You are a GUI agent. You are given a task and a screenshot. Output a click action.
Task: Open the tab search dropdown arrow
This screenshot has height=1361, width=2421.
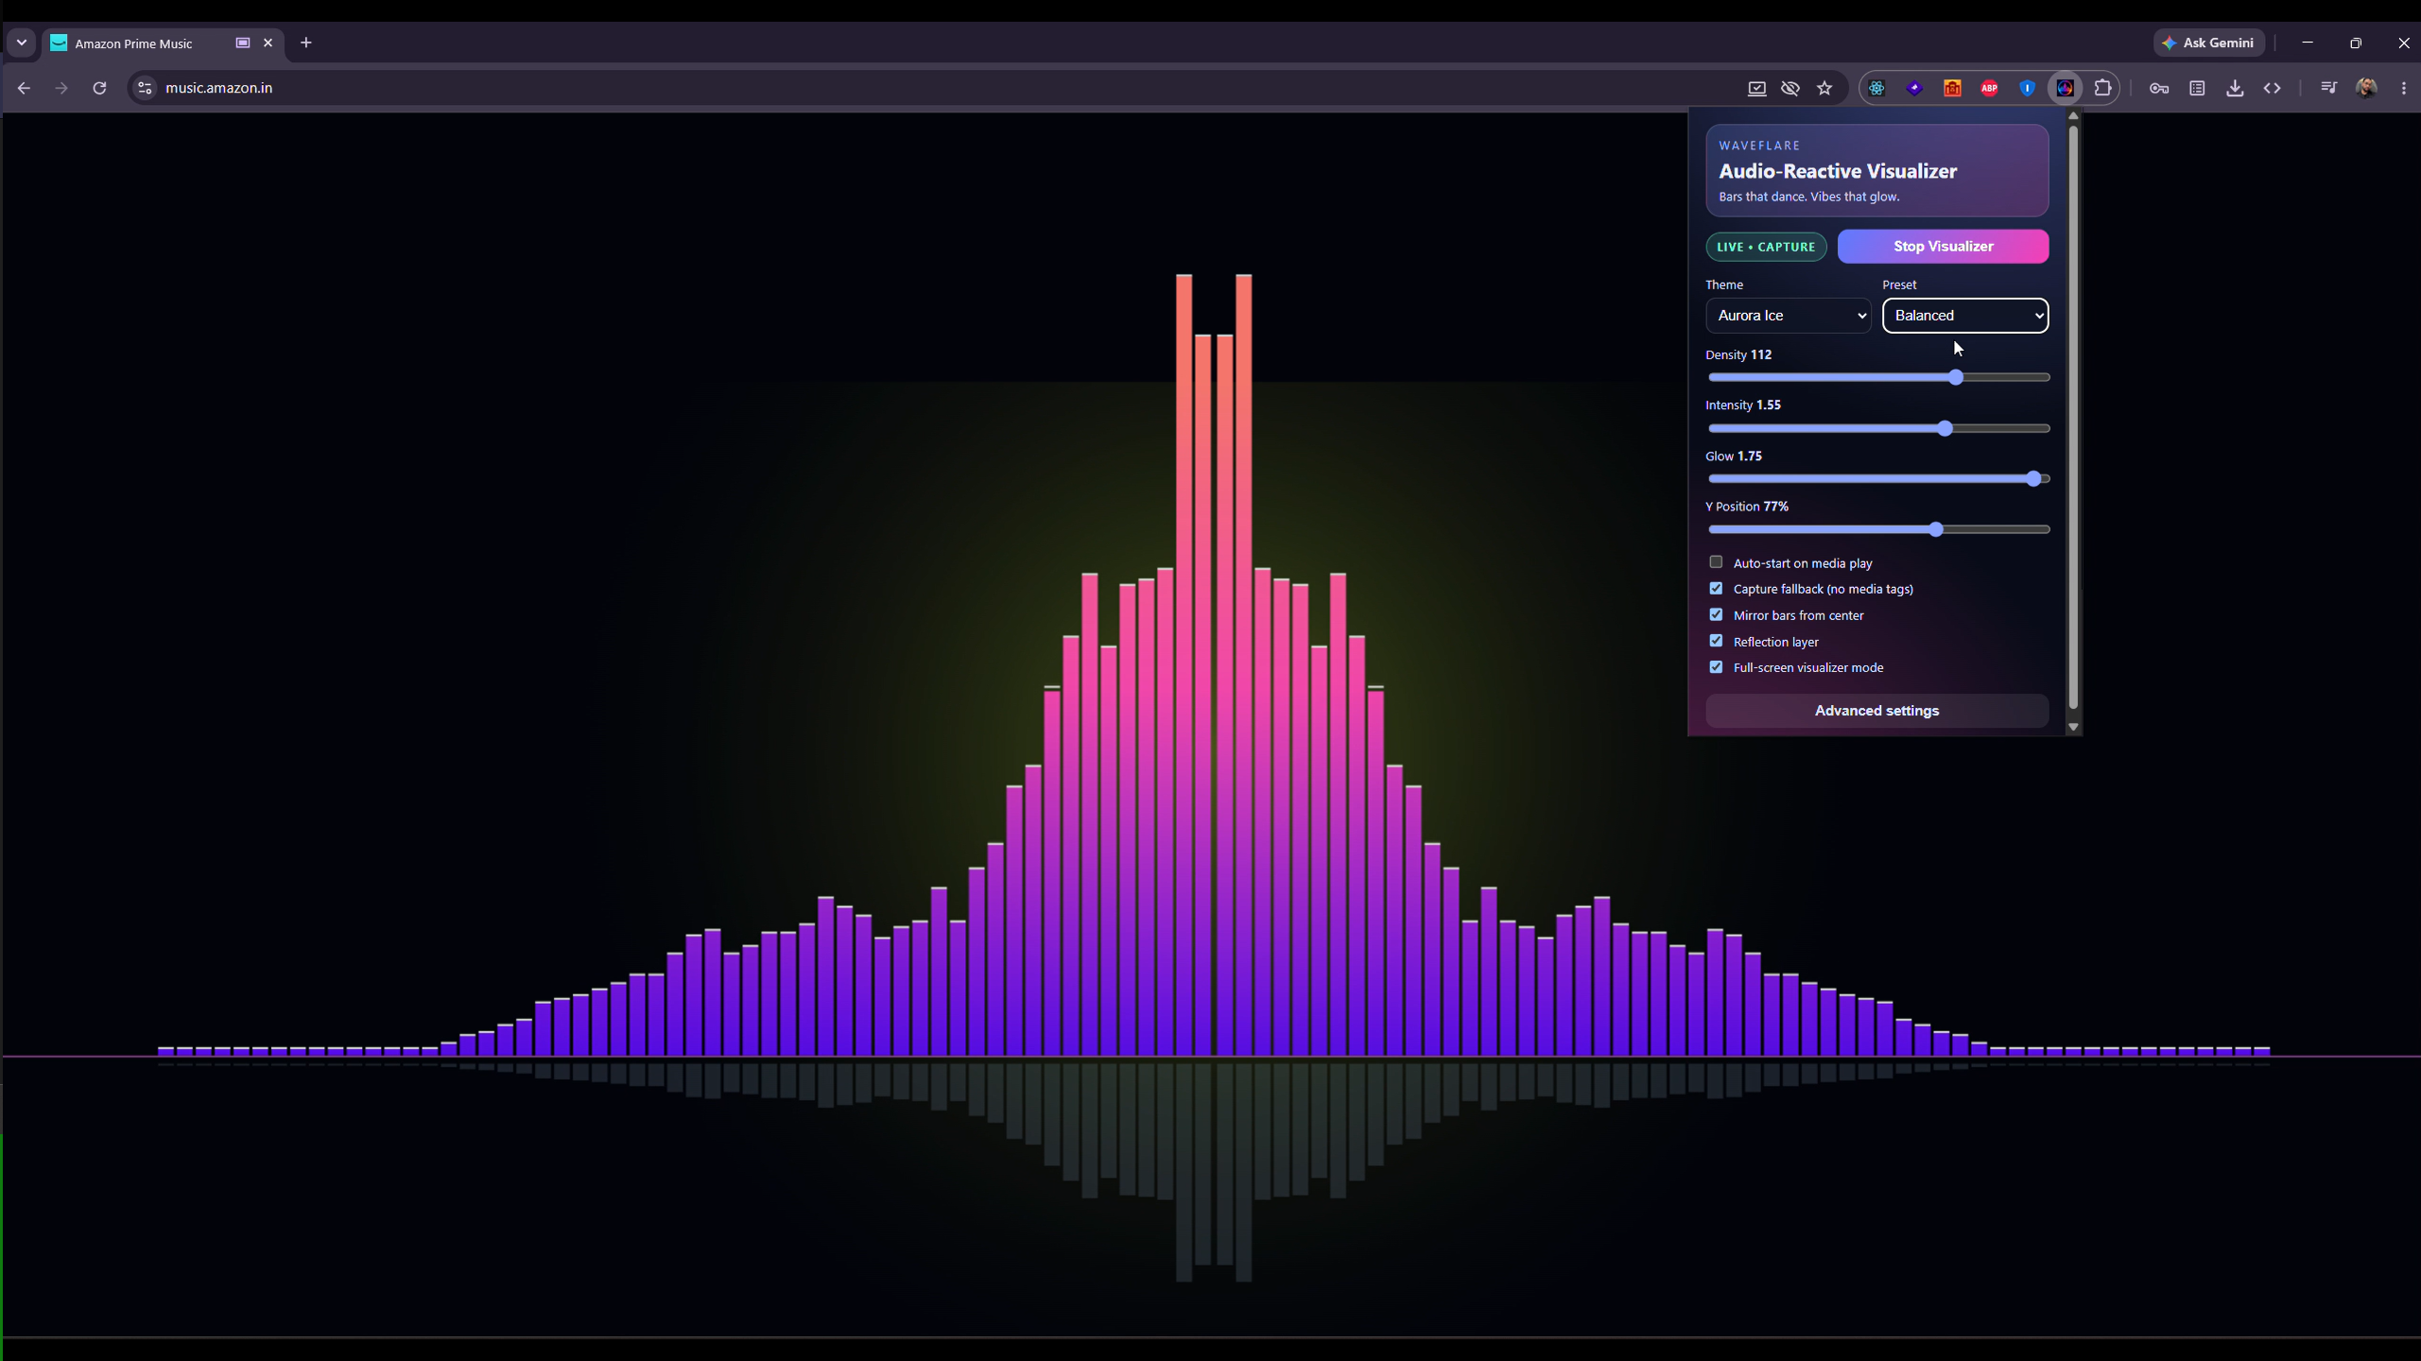tap(21, 43)
